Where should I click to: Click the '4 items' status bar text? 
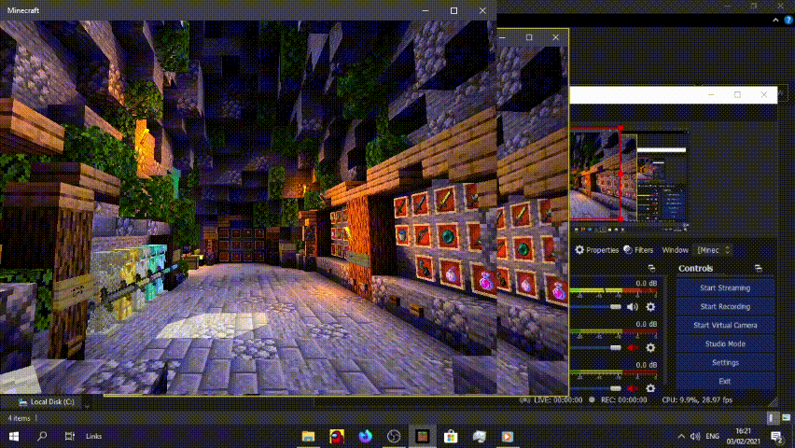[19, 418]
